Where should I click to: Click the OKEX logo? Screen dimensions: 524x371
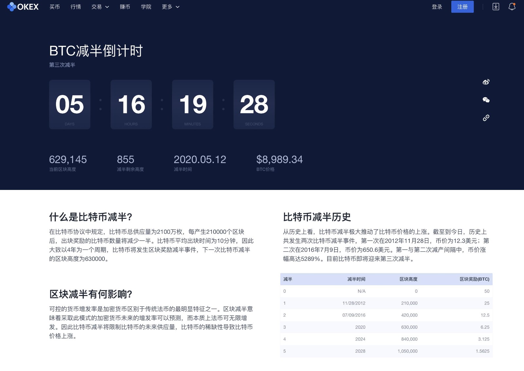[x=23, y=7]
